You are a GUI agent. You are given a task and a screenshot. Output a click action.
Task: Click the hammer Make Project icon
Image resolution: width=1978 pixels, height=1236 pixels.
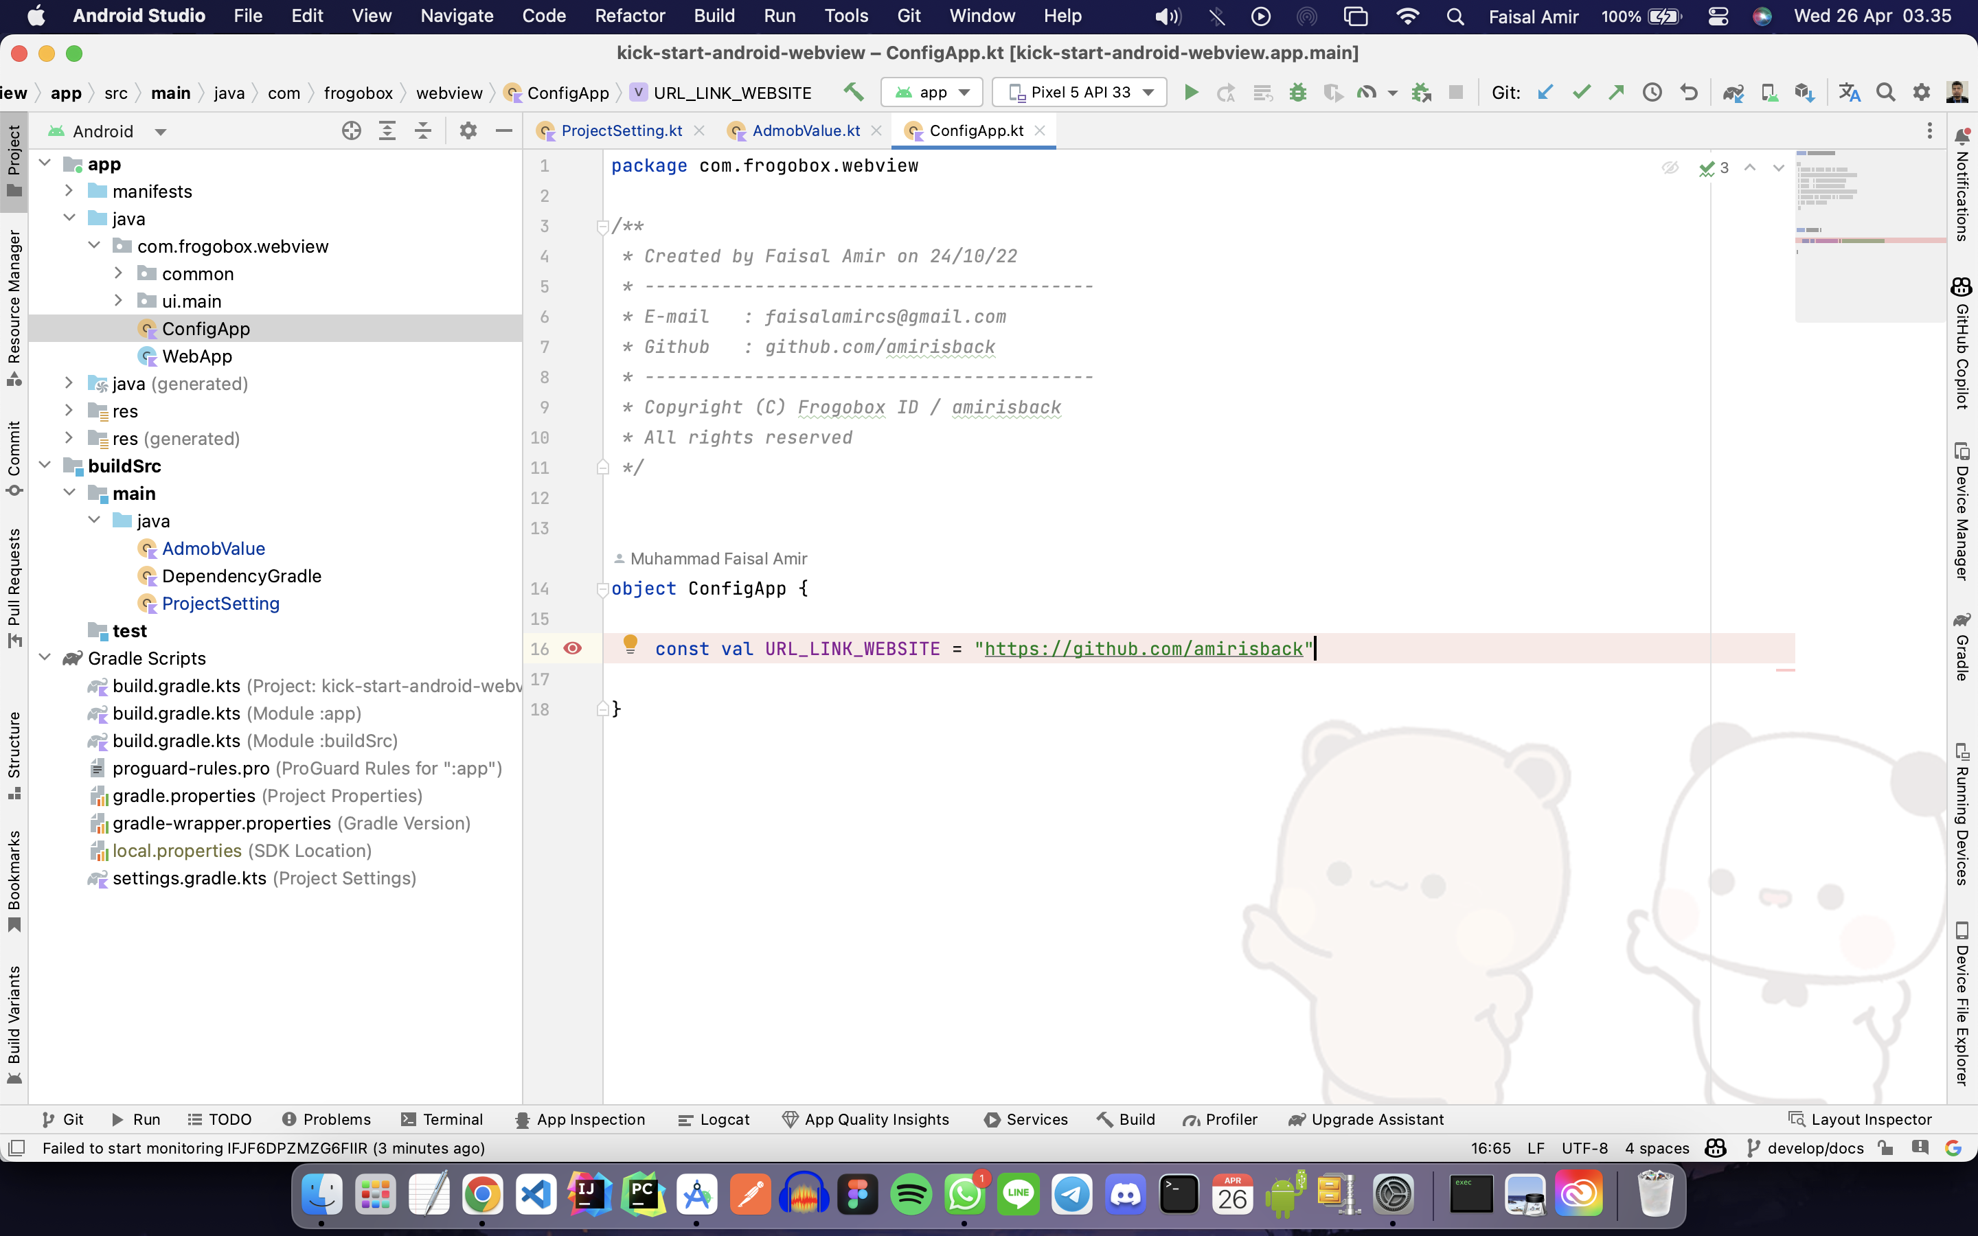point(853,93)
